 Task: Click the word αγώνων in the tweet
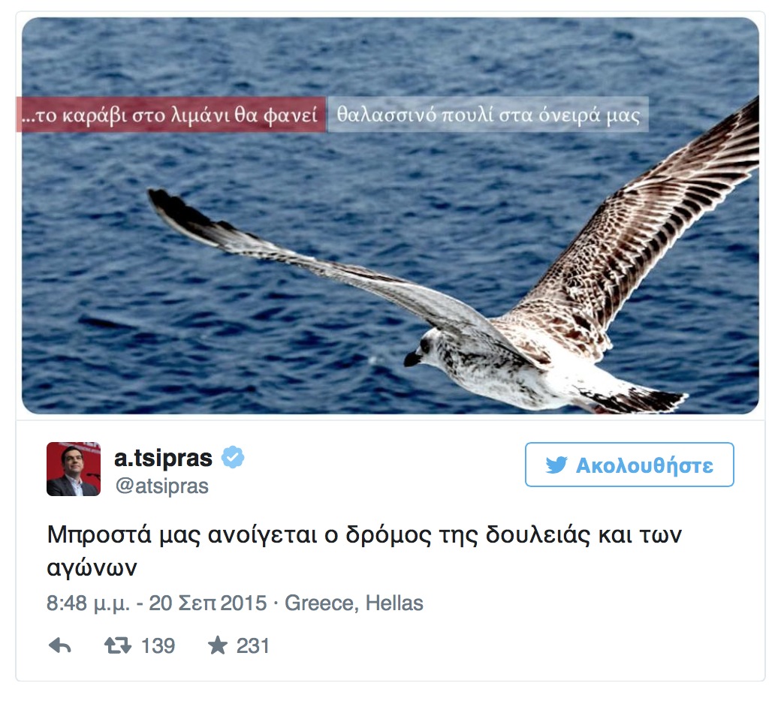(x=92, y=567)
